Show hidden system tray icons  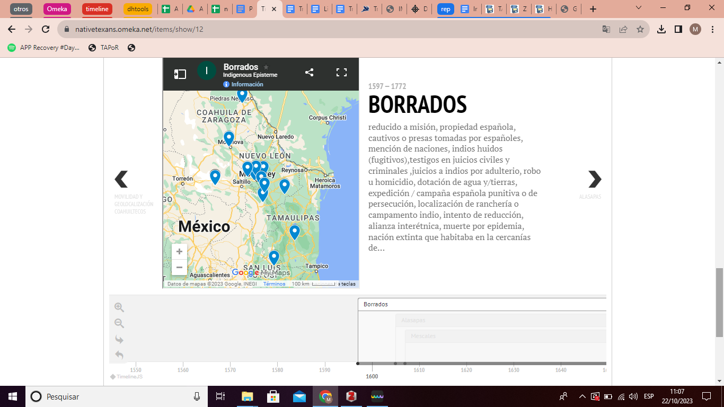click(x=582, y=396)
